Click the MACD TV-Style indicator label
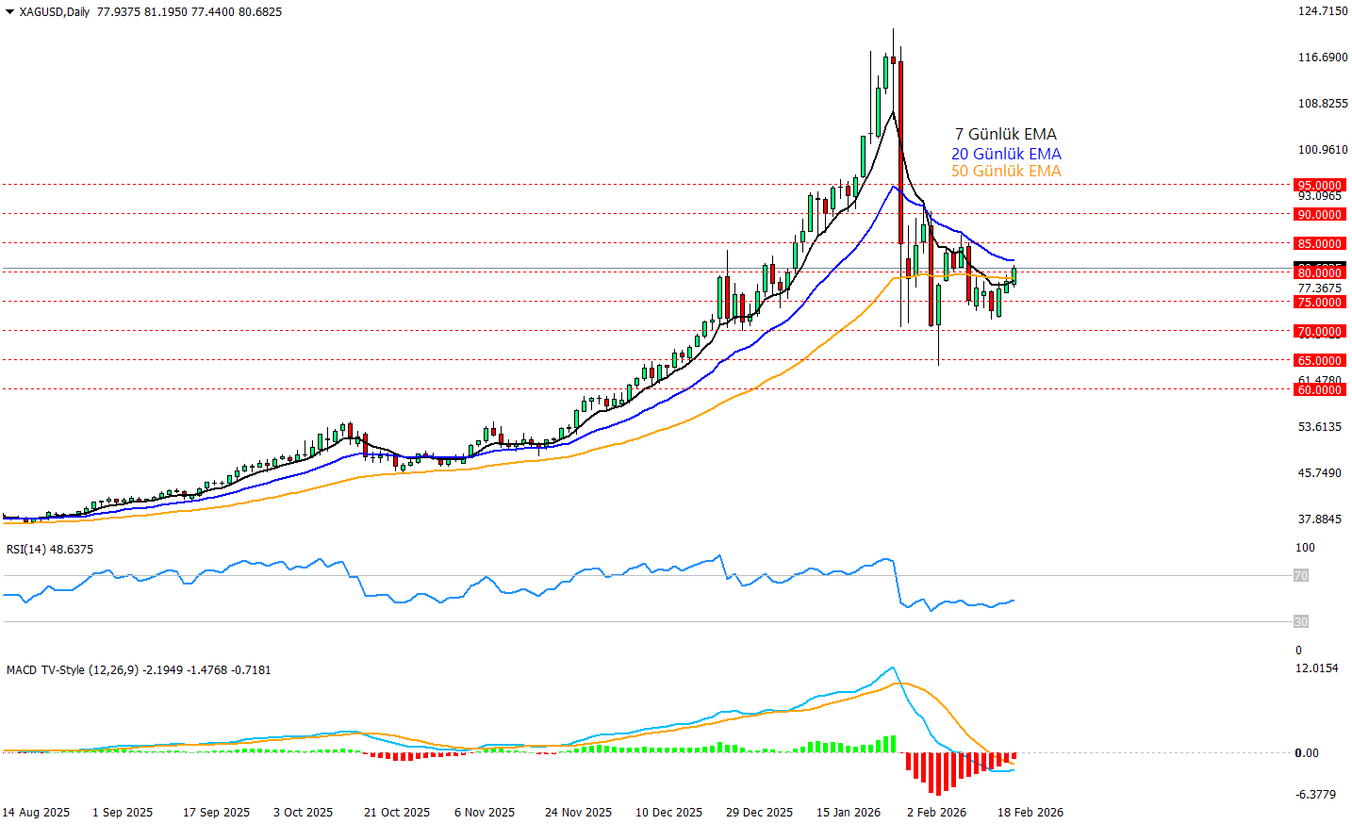The height and width of the screenshot is (824, 1352). coord(138,670)
